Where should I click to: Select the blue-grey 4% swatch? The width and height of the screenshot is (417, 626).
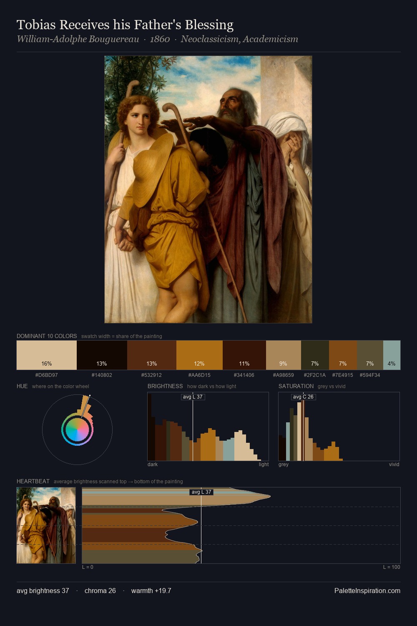(392, 355)
